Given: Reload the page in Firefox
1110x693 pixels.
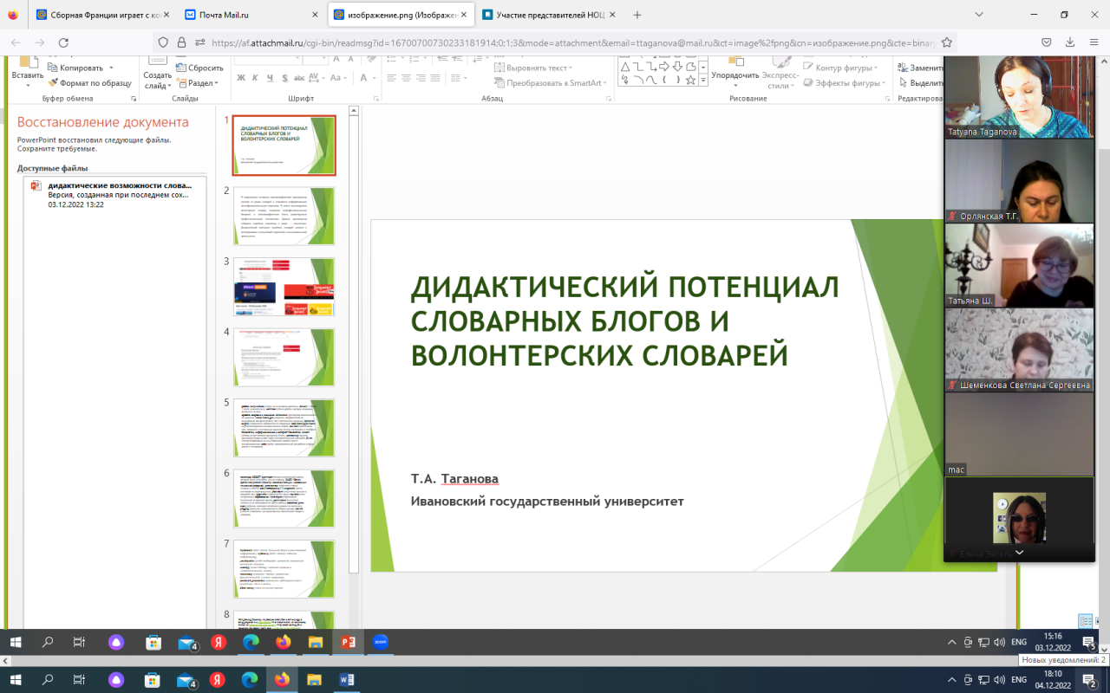Looking at the screenshot, I should (x=63, y=42).
